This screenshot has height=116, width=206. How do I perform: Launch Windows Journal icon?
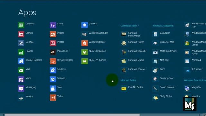(187, 34)
